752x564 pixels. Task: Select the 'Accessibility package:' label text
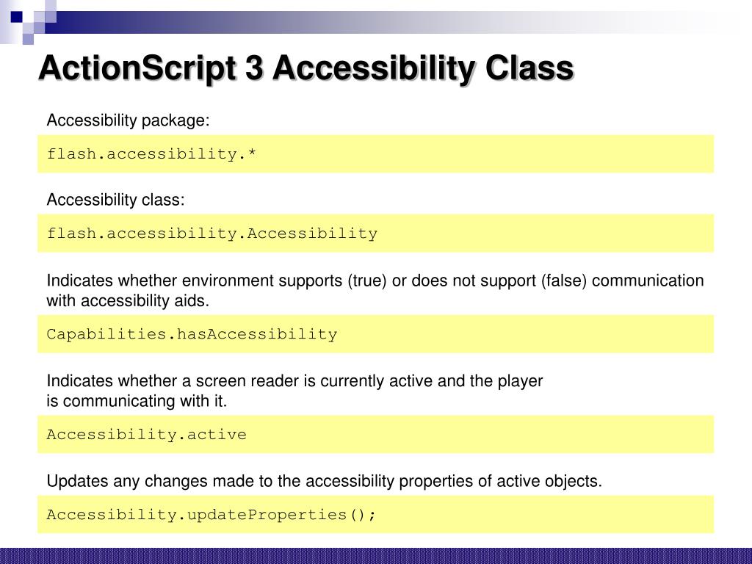pyautogui.click(x=128, y=120)
